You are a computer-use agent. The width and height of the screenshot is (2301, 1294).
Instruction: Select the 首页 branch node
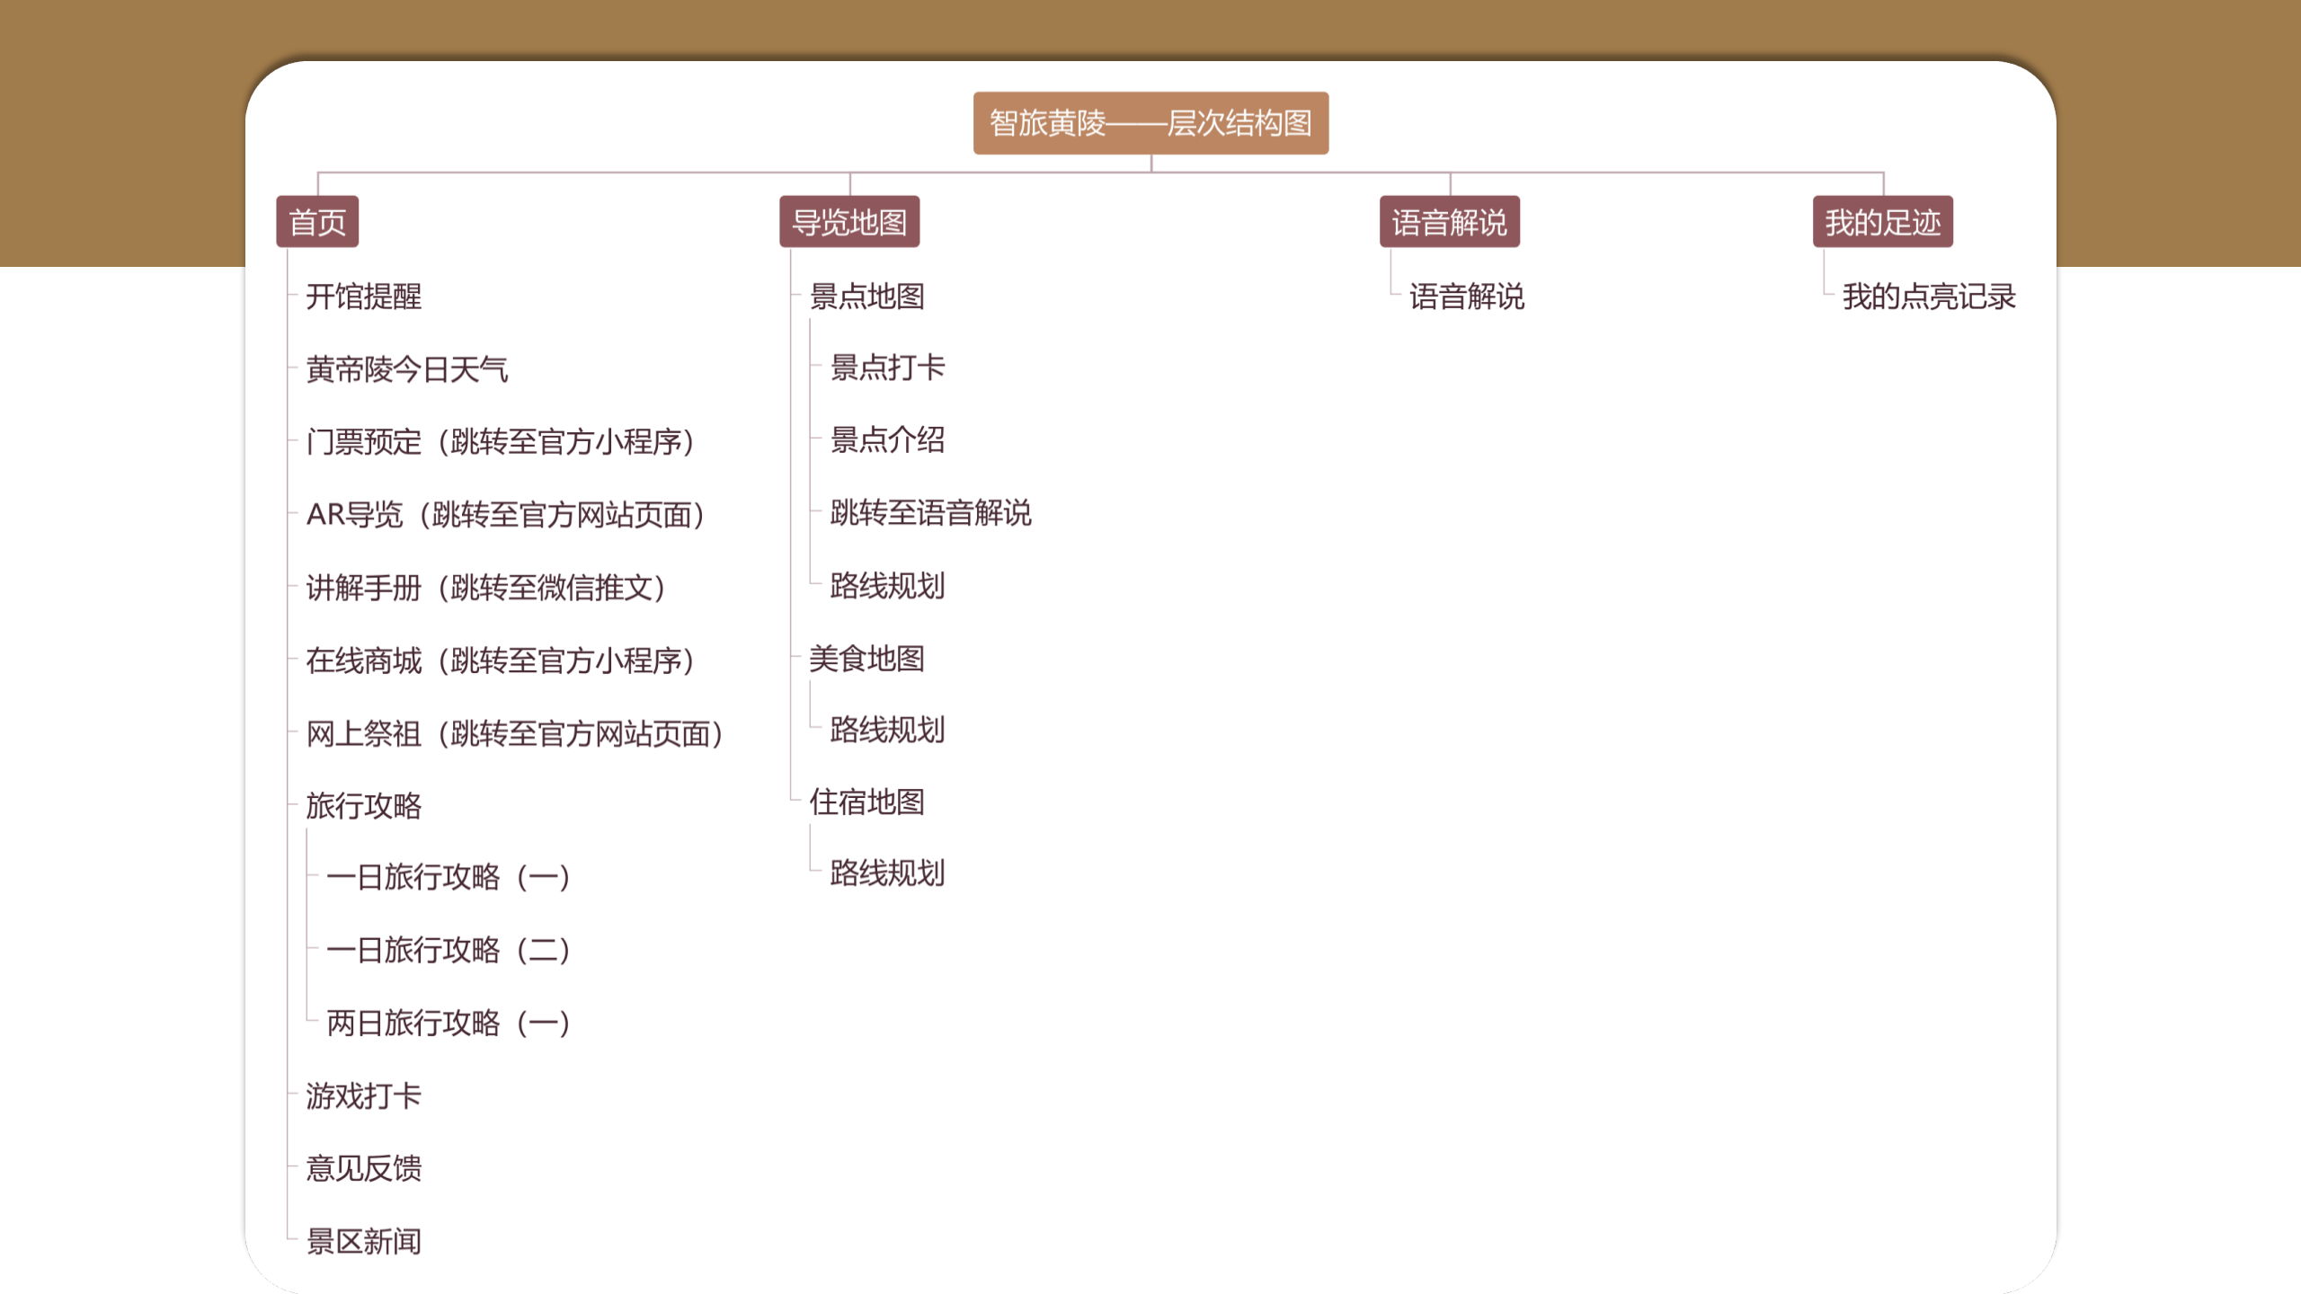(317, 222)
